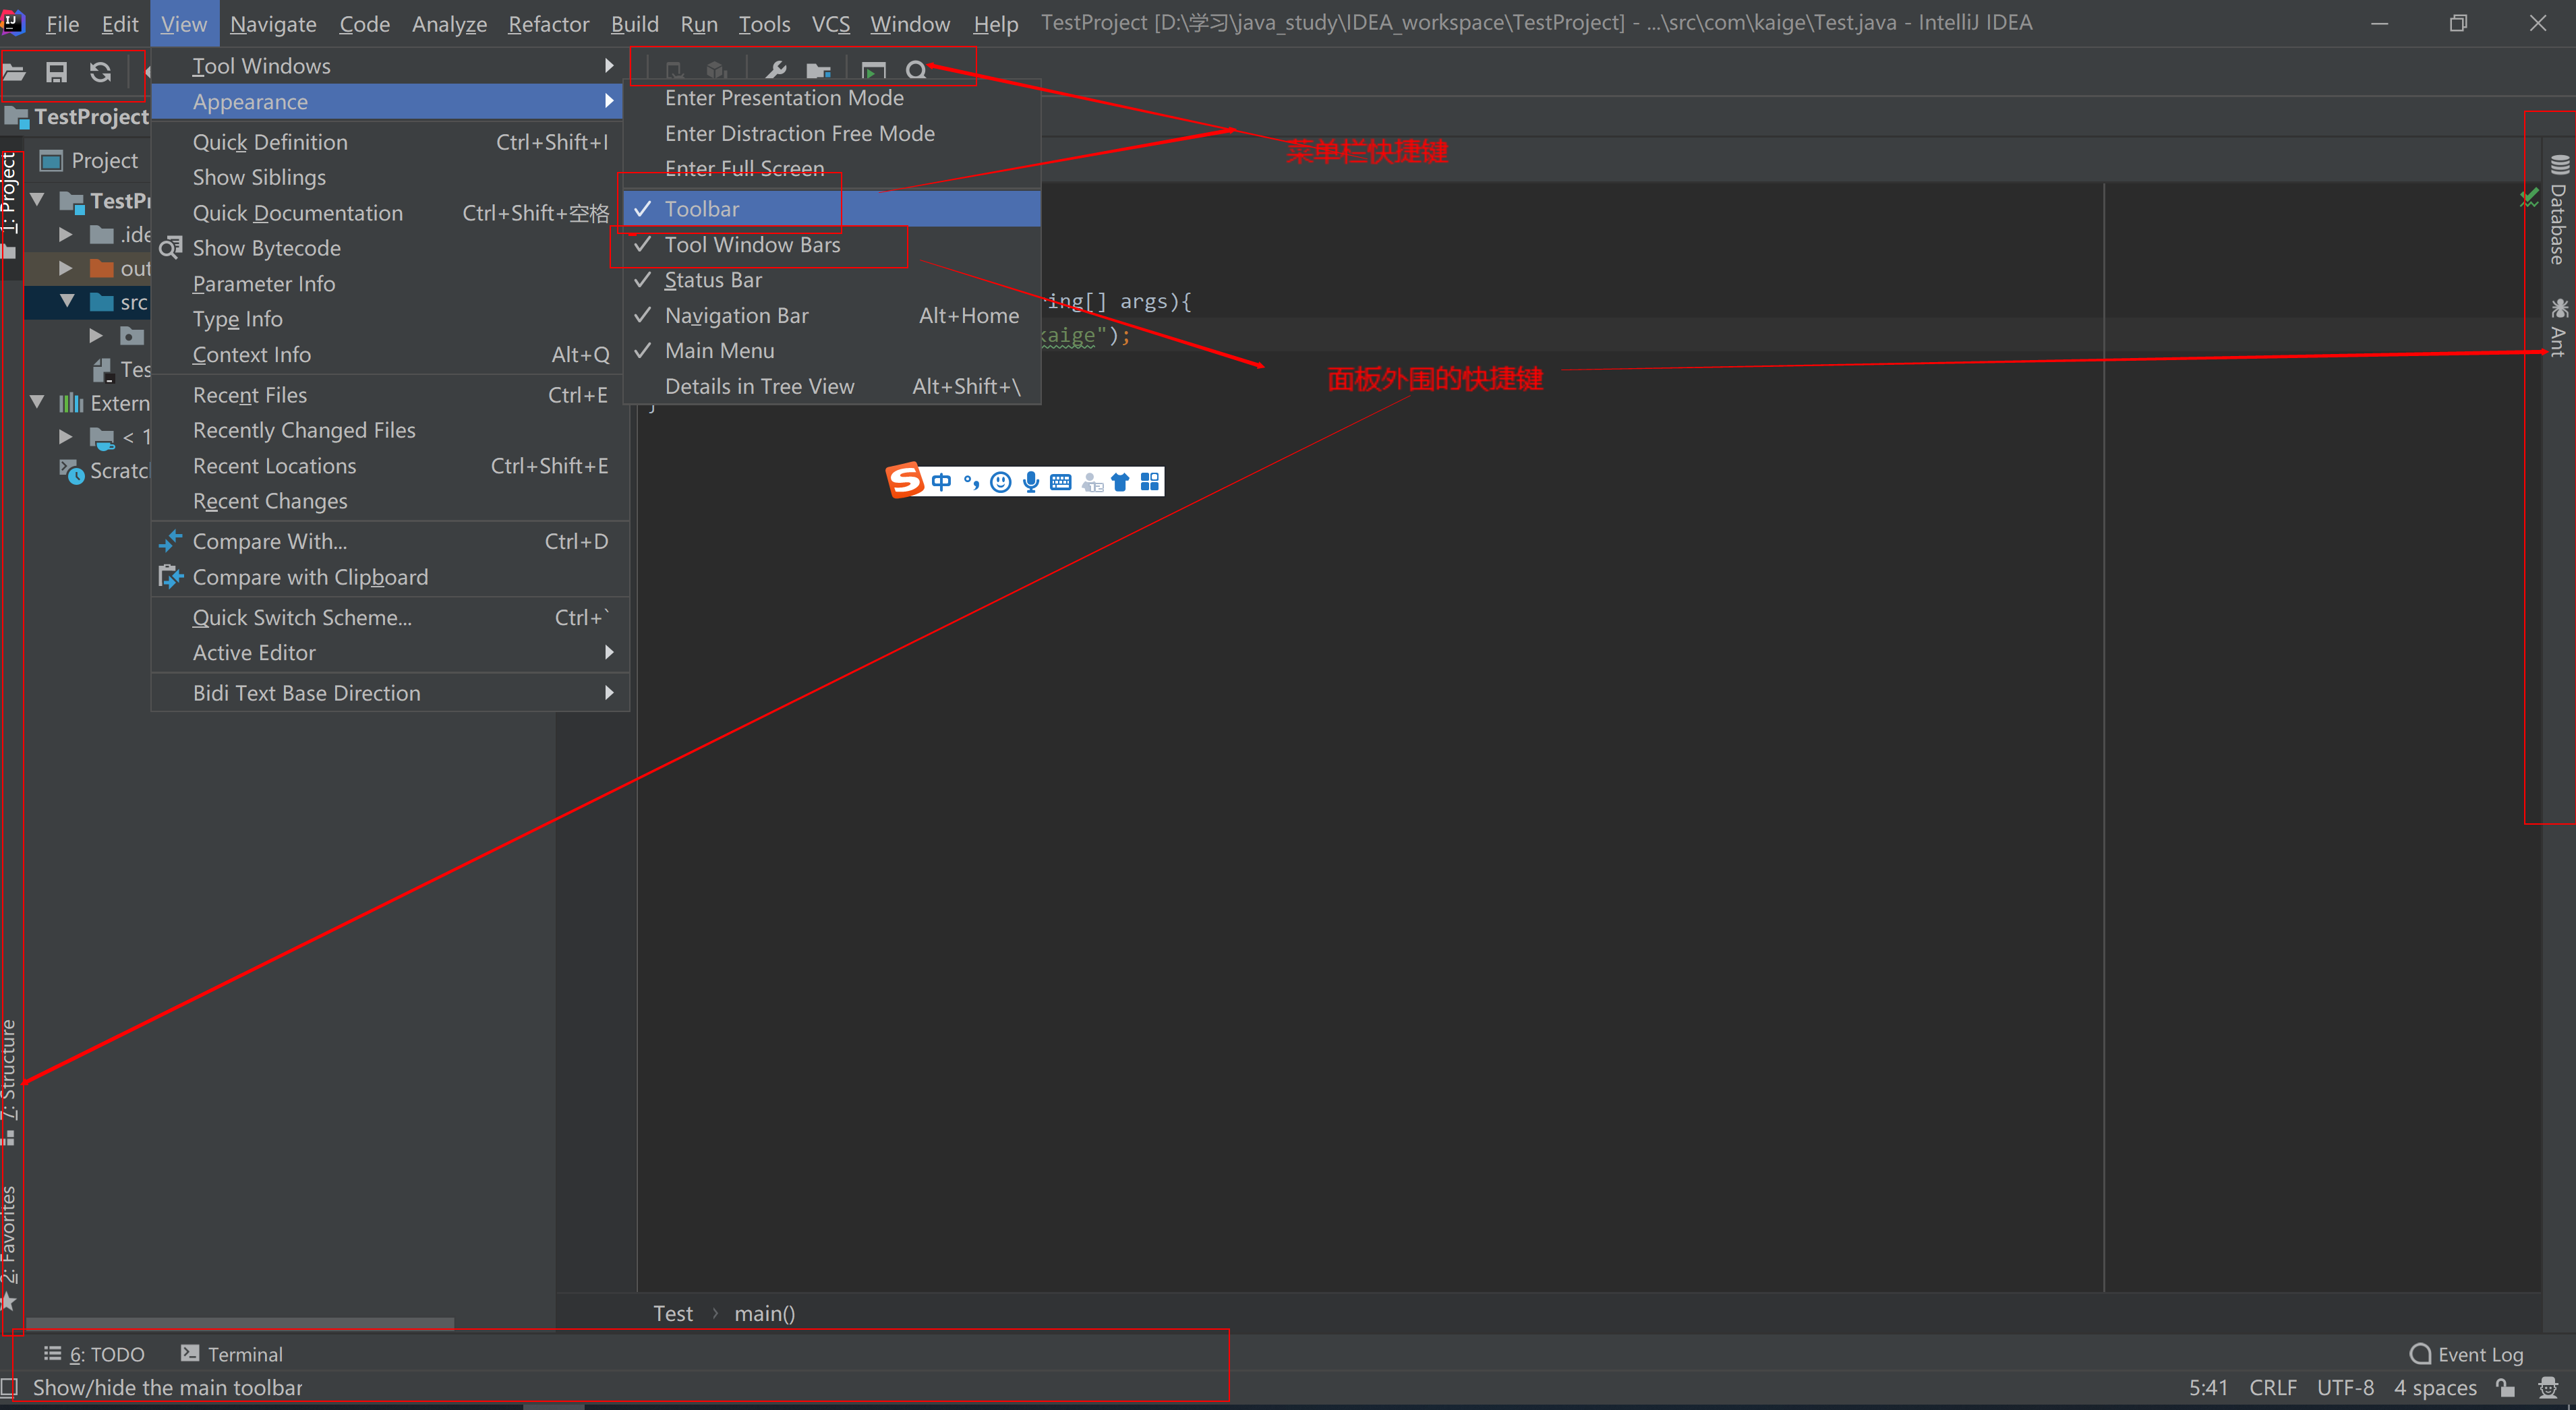Select Enter Presentation Mode
Image resolution: width=2576 pixels, height=1410 pixels.
(x=784, y=97)
